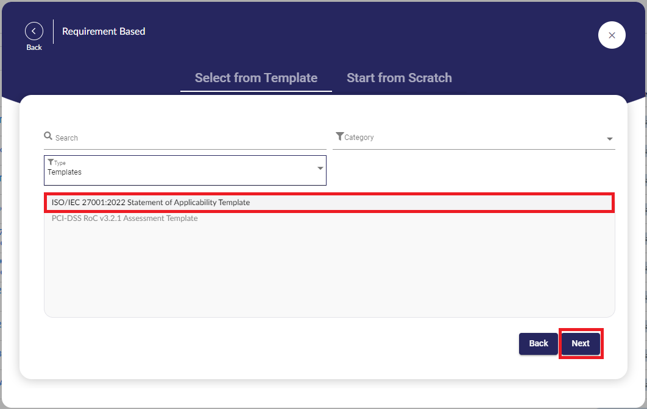Image resolution: width=647 pixels, height=409 pixels.
Task: Select ISO/IEC 27001:2022 Statement of Applicability Template
Action: pyautogui.click(x=150, y=202)
